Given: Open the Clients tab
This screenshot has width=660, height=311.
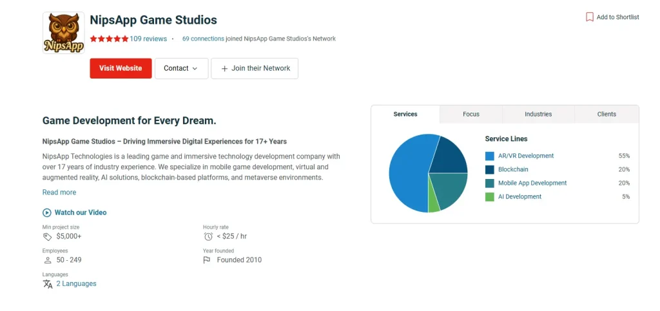Looking at the screenshot, I should pyautogui.click(x=607, y=114).
